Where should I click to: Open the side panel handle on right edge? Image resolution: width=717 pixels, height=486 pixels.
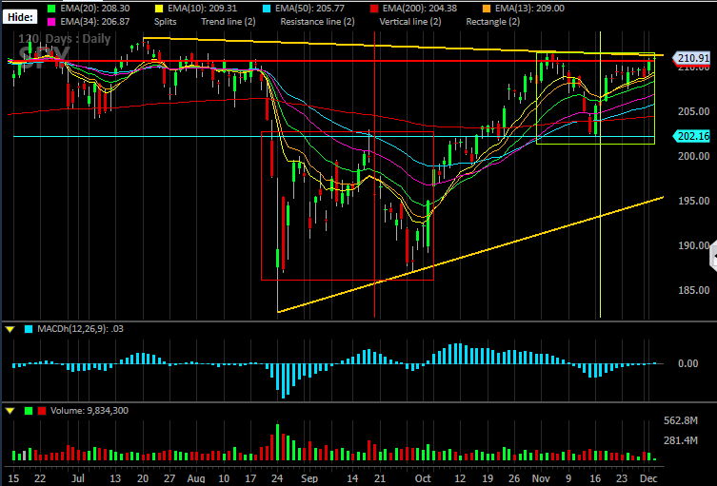[x=713, y=255]
